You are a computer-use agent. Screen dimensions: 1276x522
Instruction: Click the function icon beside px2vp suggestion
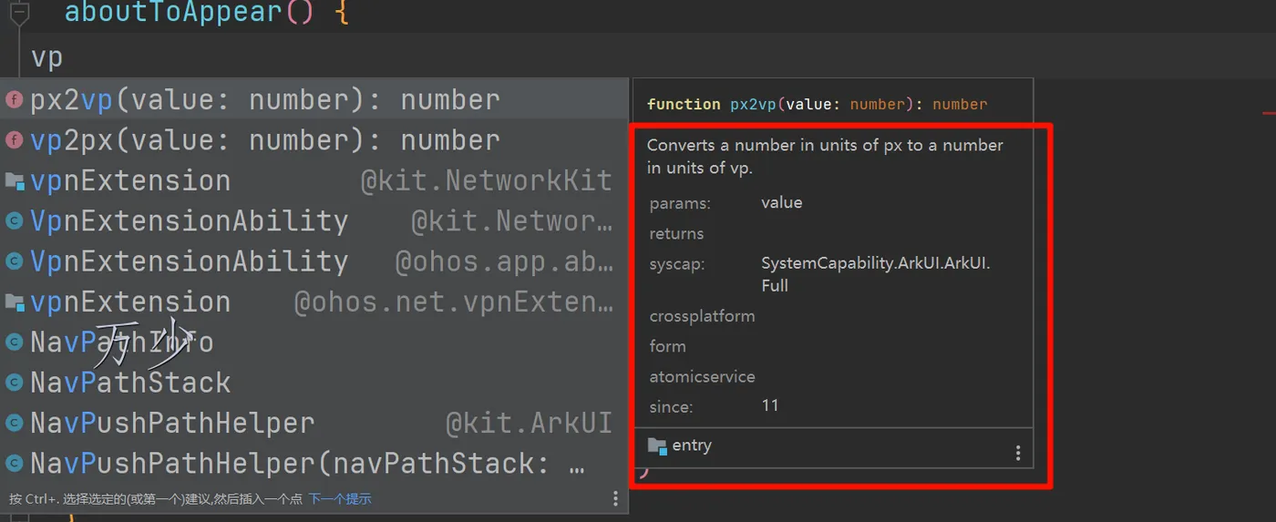point(15,100)
